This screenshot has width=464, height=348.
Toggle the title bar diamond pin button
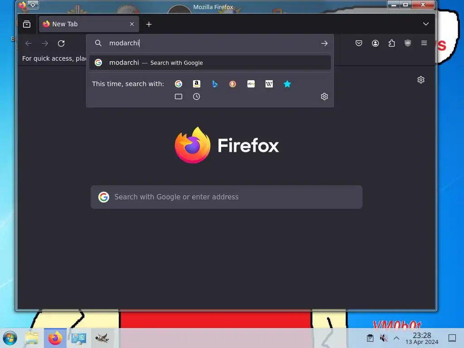point(33,5)
